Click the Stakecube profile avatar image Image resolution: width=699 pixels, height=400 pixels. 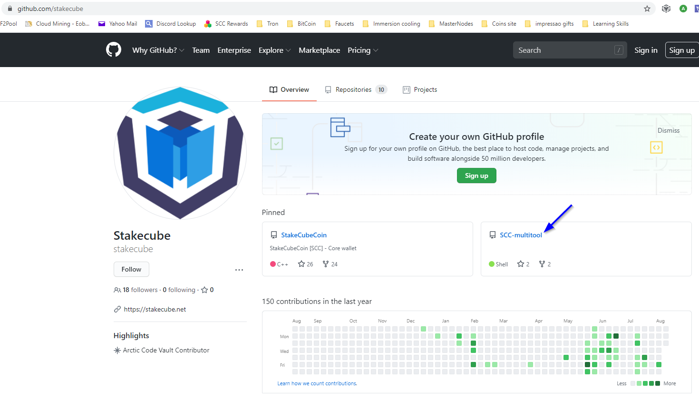(180, 153)
